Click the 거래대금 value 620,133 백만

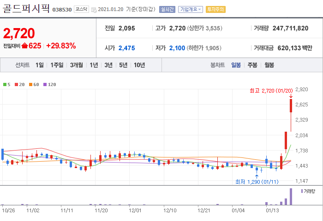click(x=295, y=48)
